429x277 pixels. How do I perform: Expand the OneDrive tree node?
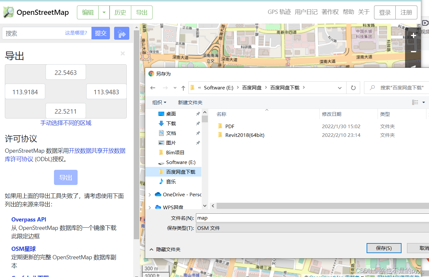click(x=150, y=195)
